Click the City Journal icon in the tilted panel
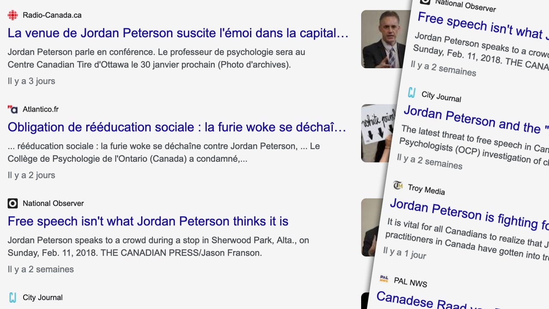Image resolution: width=549 pixels, height=309 pixels. pos(412,92)
